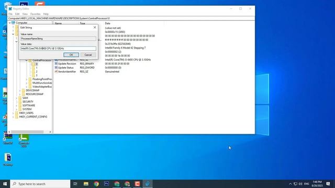Click the tree pane's scroll-right arrow
Screen dimensions: 335x188
point(50,132)
